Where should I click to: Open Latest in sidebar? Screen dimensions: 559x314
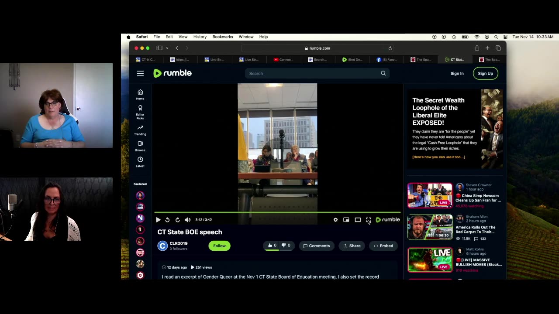tap(140, 162)
